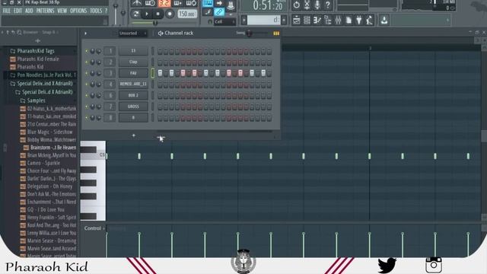Click the typing keyboard to piano icon

[x=208, y=3]
